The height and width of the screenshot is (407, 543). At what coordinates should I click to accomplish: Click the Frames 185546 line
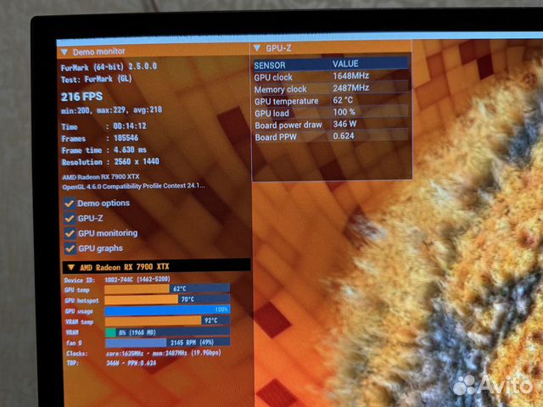pos(100,138)
